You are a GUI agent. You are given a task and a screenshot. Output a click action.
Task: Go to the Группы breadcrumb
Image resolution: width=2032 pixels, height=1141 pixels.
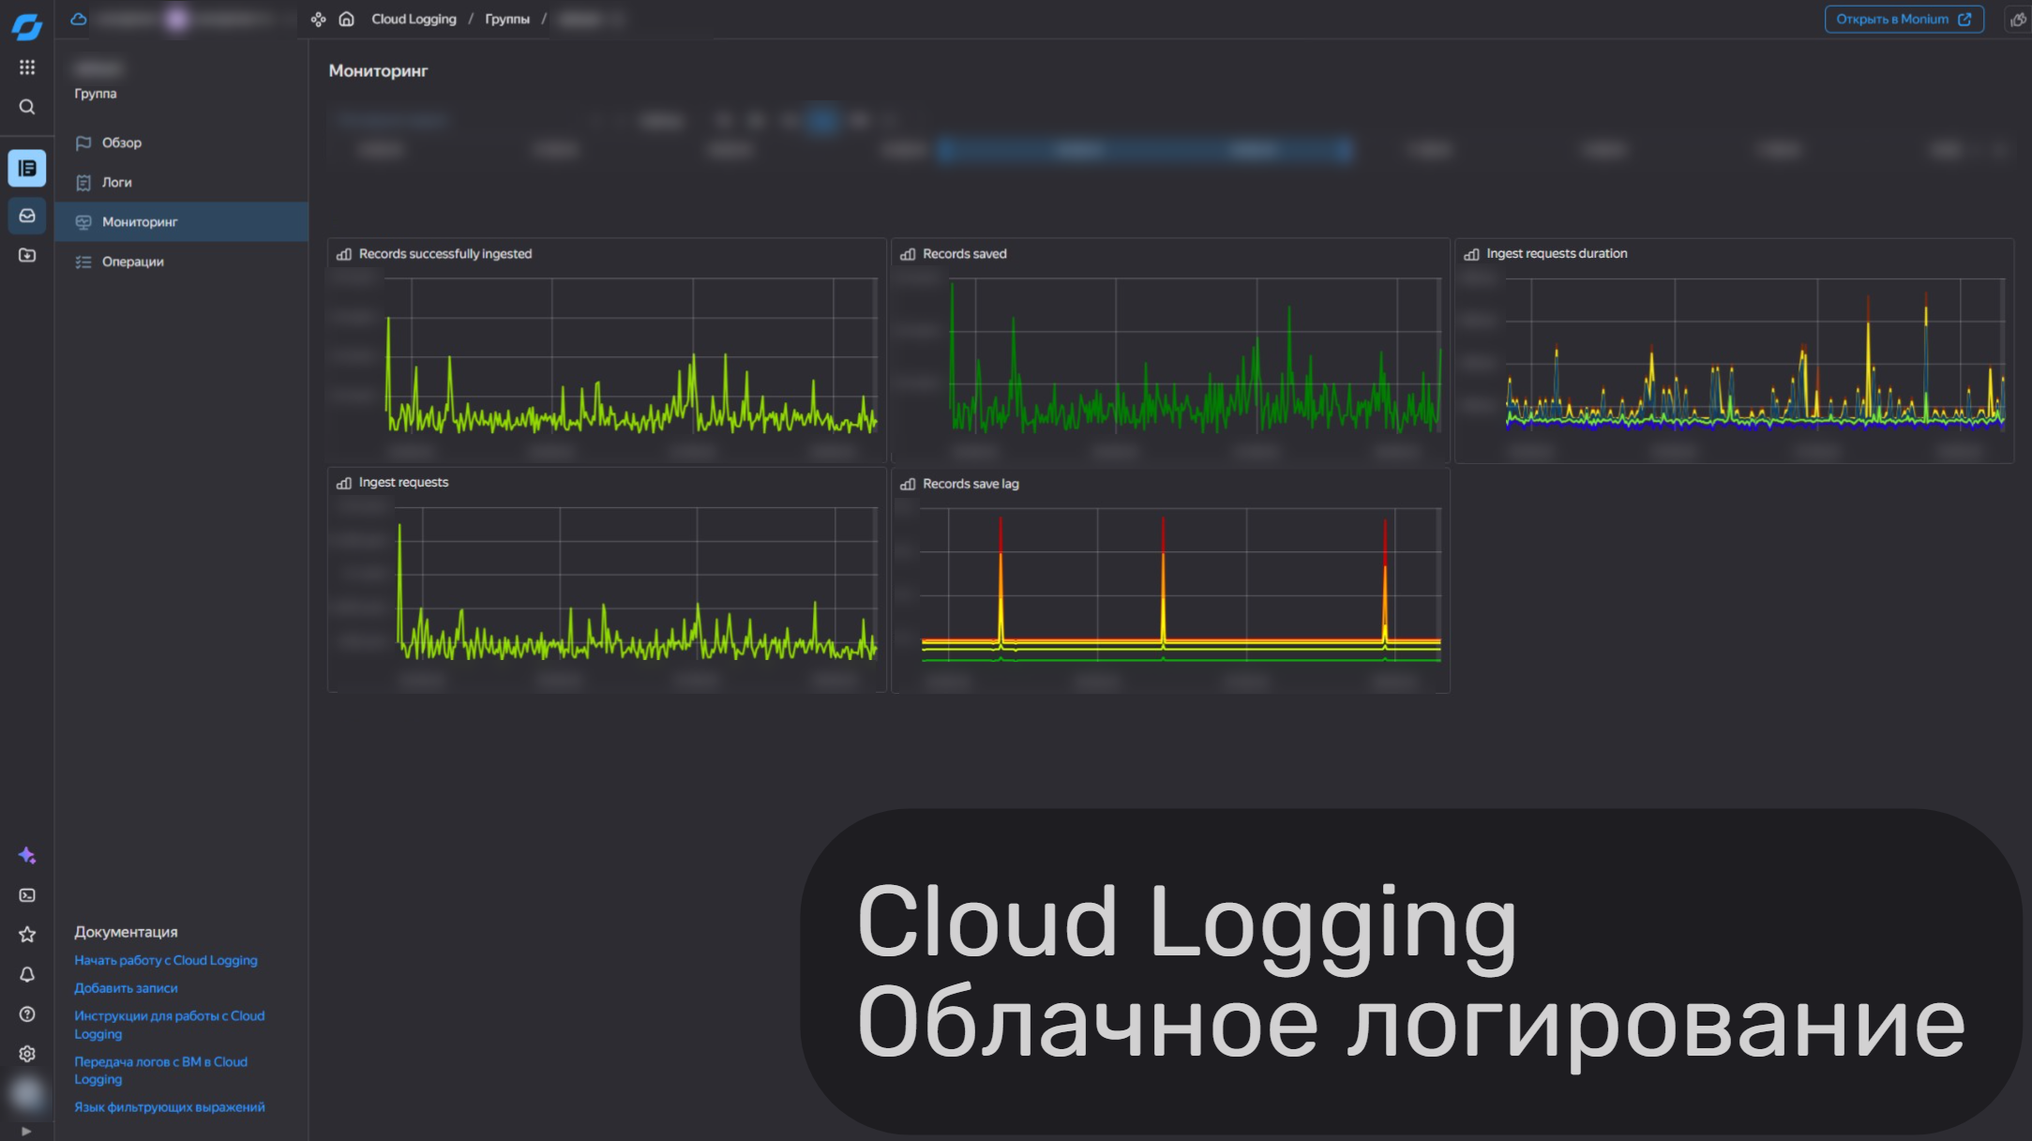tap(507, 19)
